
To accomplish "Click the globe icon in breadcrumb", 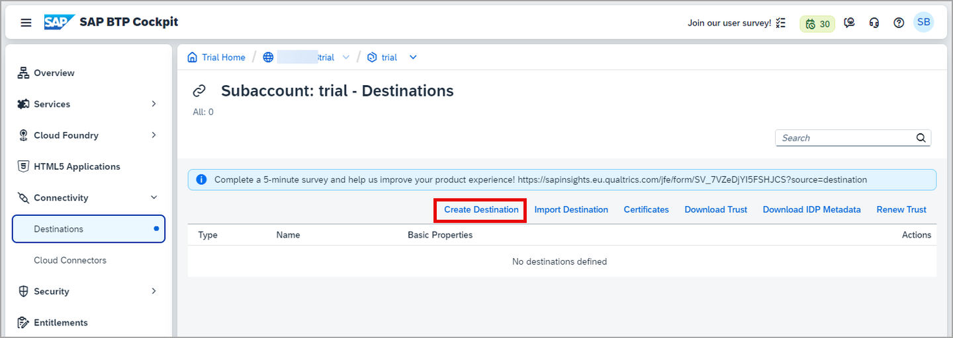I will point(268,57).
